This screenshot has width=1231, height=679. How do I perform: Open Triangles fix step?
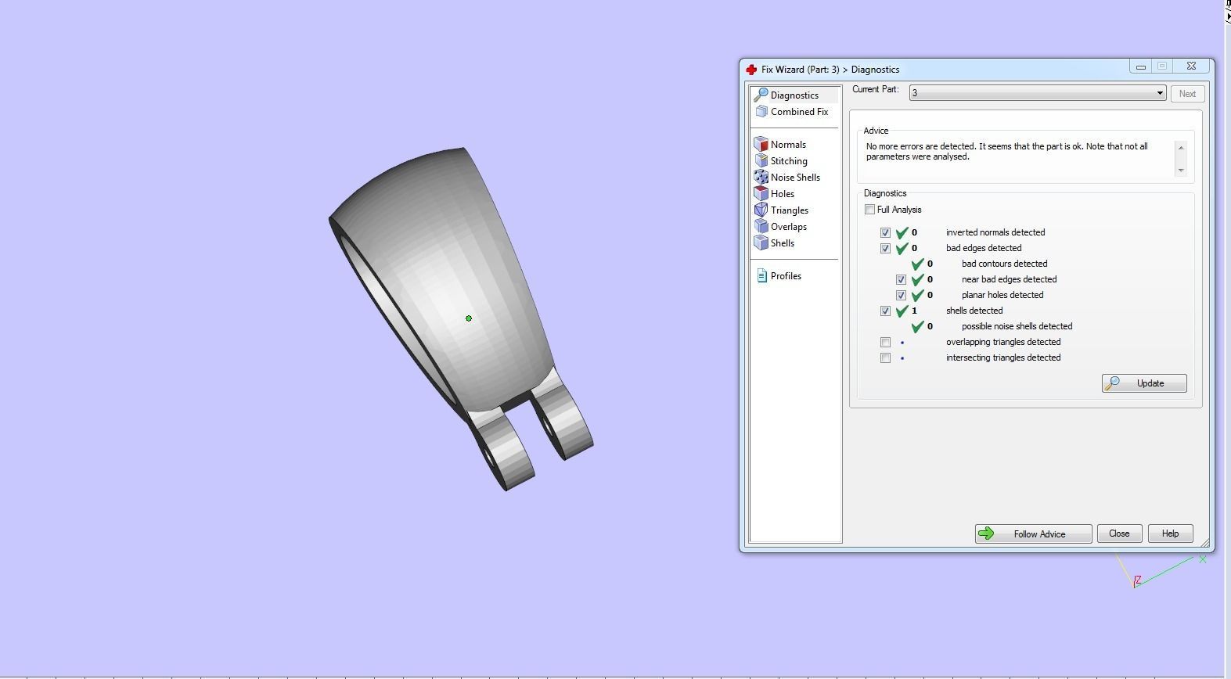[x=790, y=210]
